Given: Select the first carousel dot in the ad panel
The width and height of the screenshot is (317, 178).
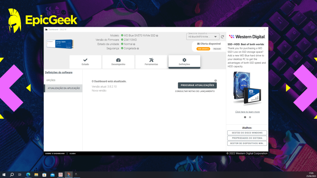Looking at the screenshot, I should (x=245, y=117).
